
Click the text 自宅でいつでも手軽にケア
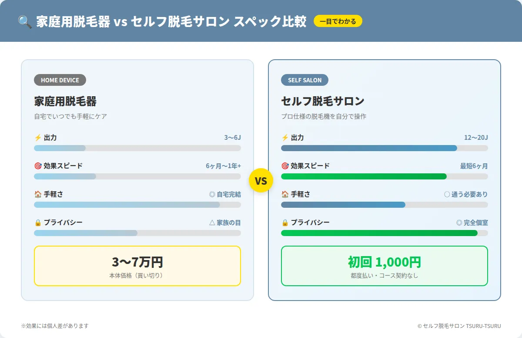(70, 117)
